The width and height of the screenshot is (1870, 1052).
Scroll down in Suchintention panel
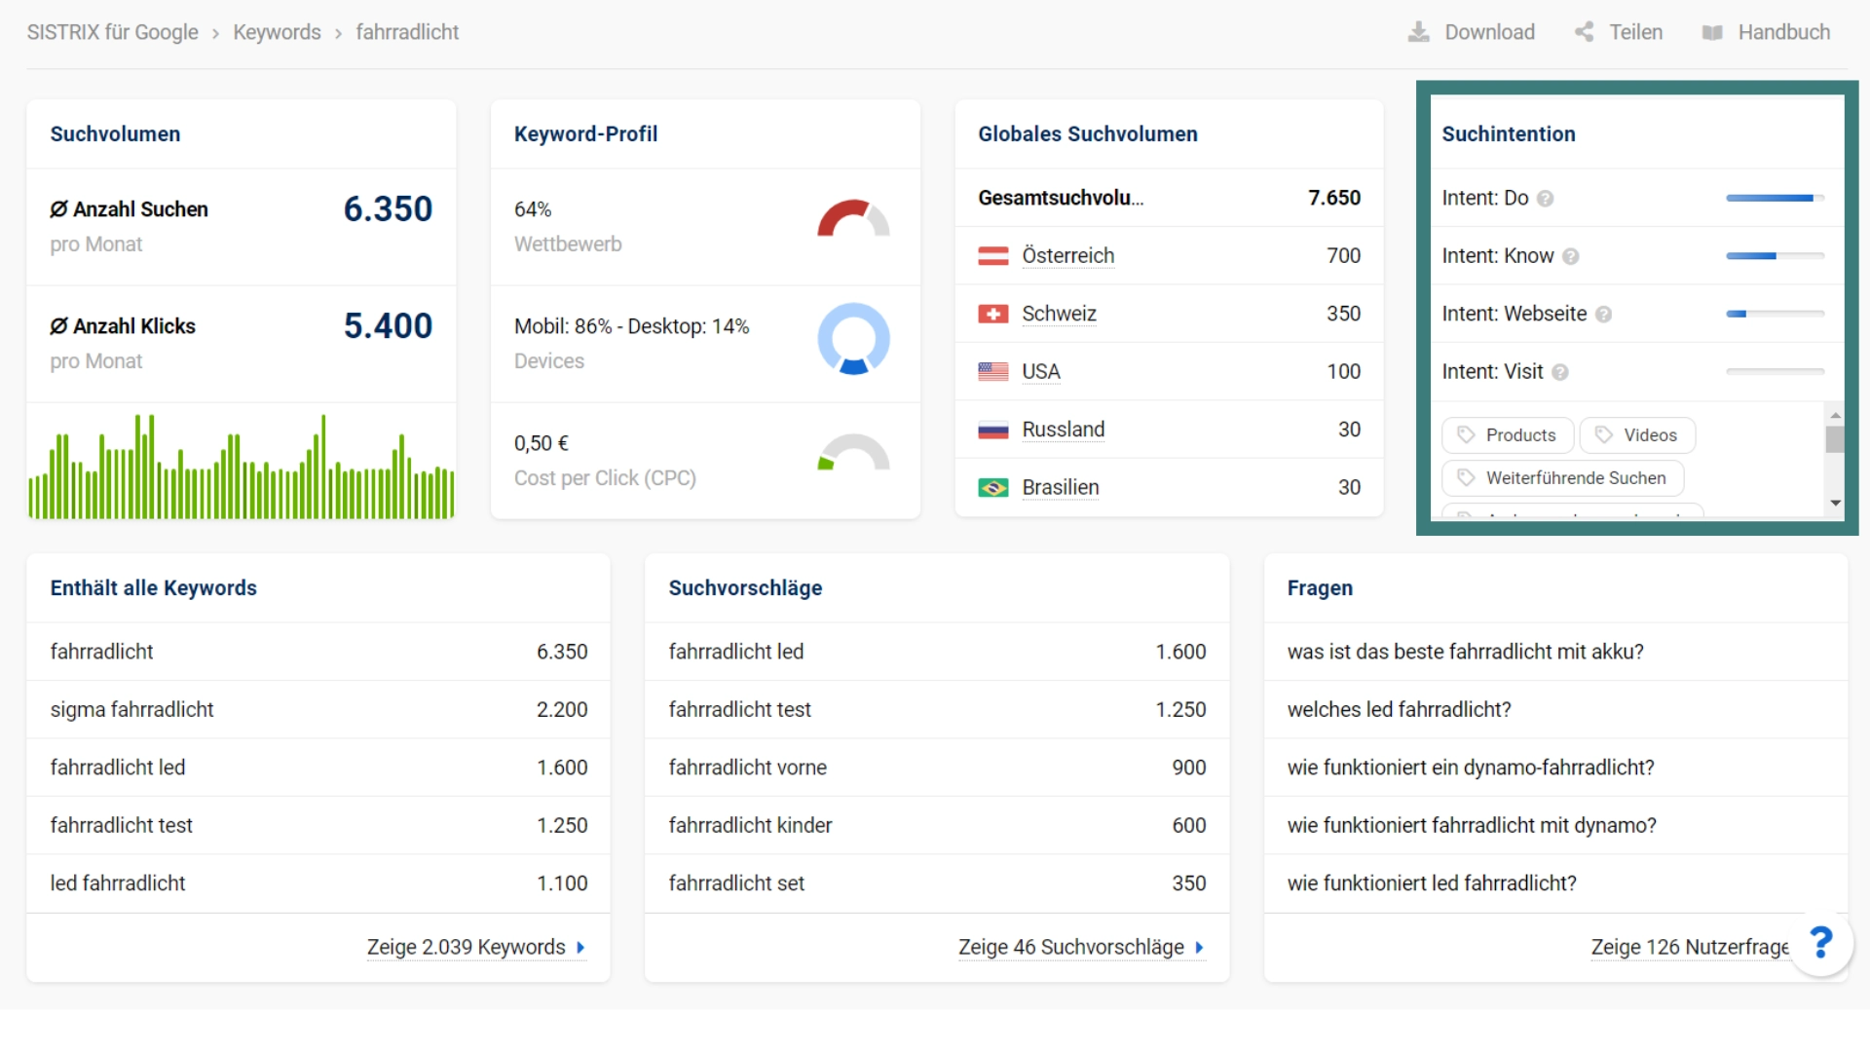tap(1839, 510)
